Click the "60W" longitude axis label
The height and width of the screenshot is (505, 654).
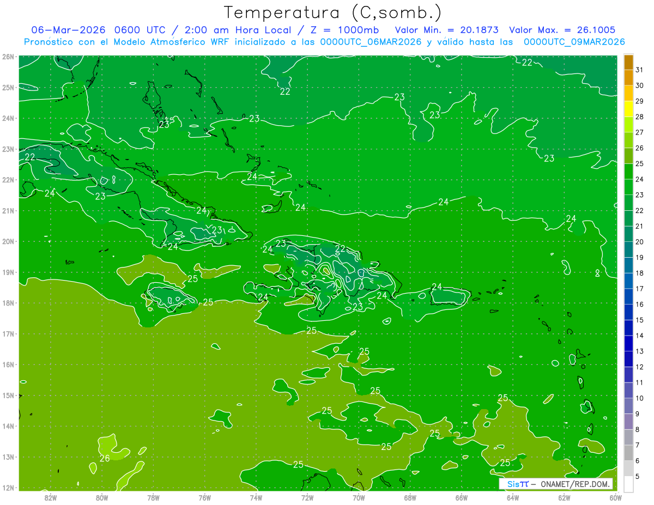click(616, 497)
